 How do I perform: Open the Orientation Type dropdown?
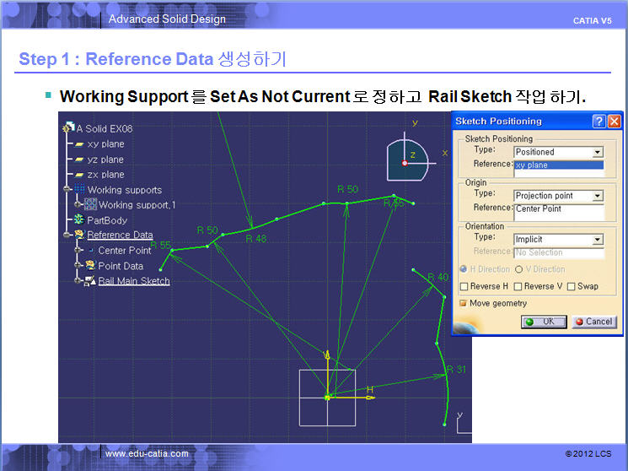(x=598, y=240)
